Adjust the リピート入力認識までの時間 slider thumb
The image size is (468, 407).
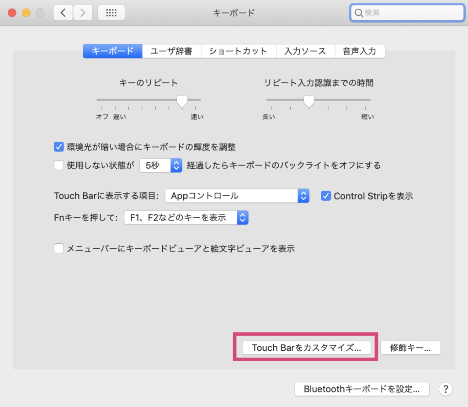(x=309, y=101)
